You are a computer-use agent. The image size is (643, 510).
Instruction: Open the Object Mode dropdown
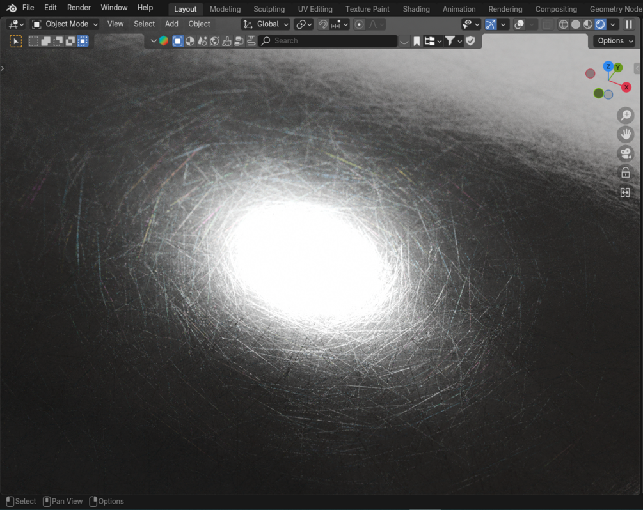tap(65, 24)
